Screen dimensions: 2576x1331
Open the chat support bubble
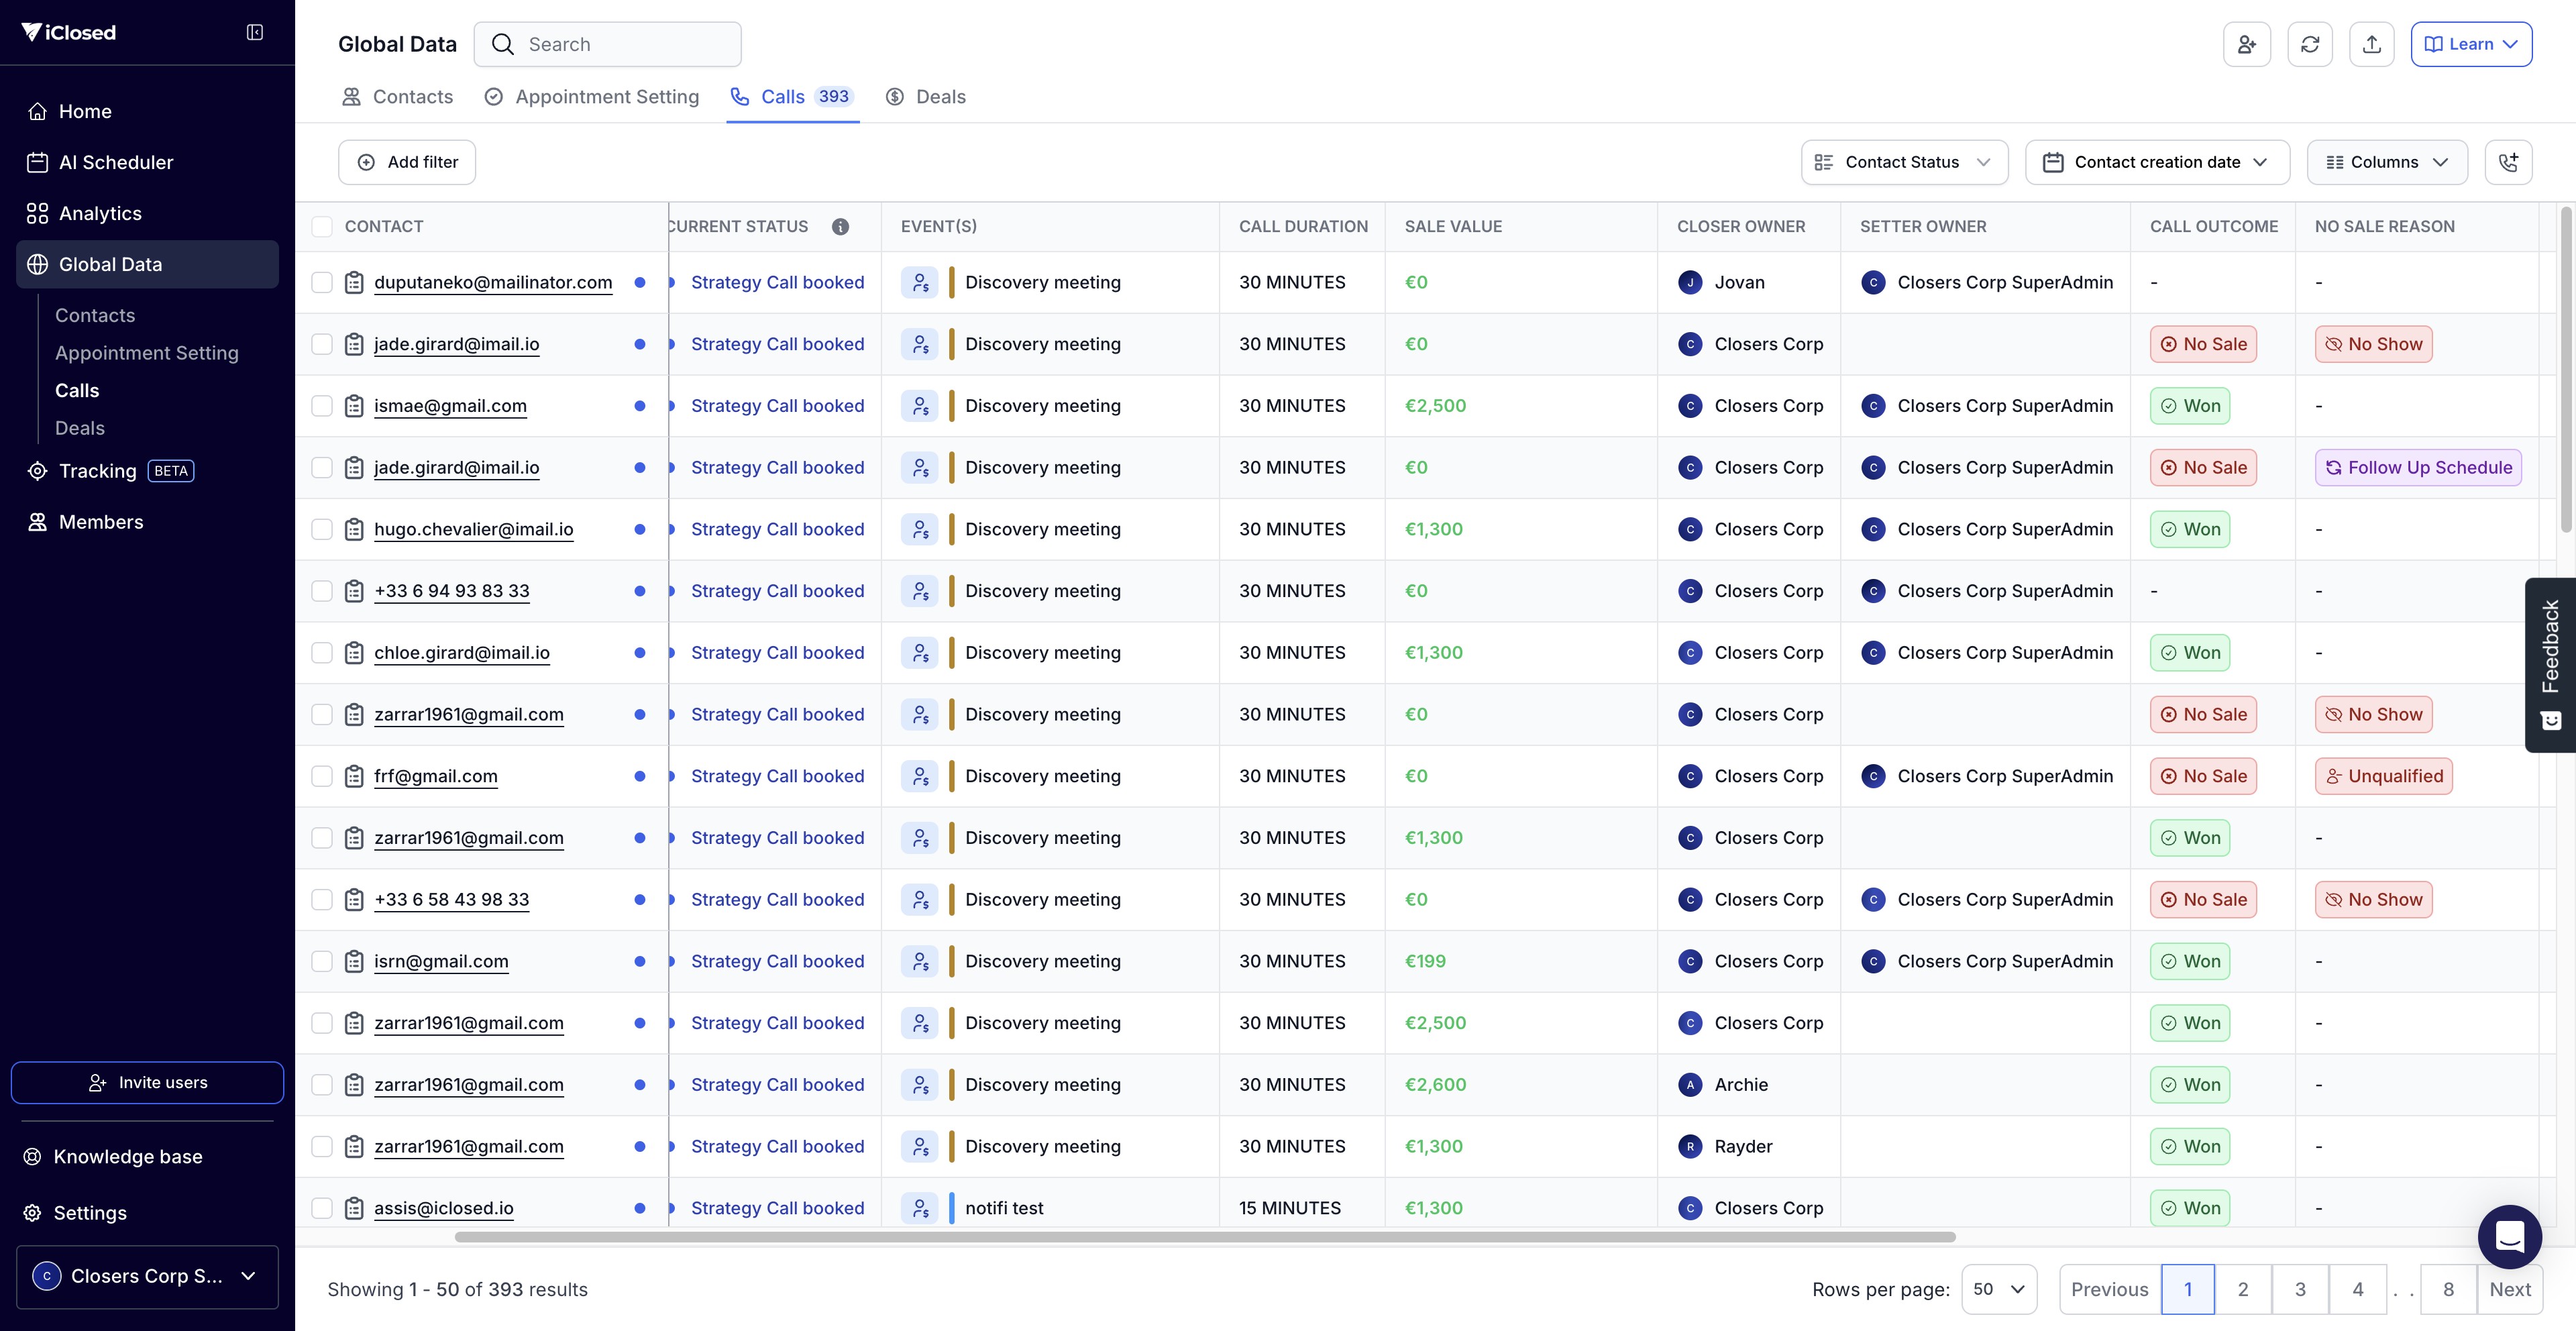pyautogui.click(x=2509, y=1236)
